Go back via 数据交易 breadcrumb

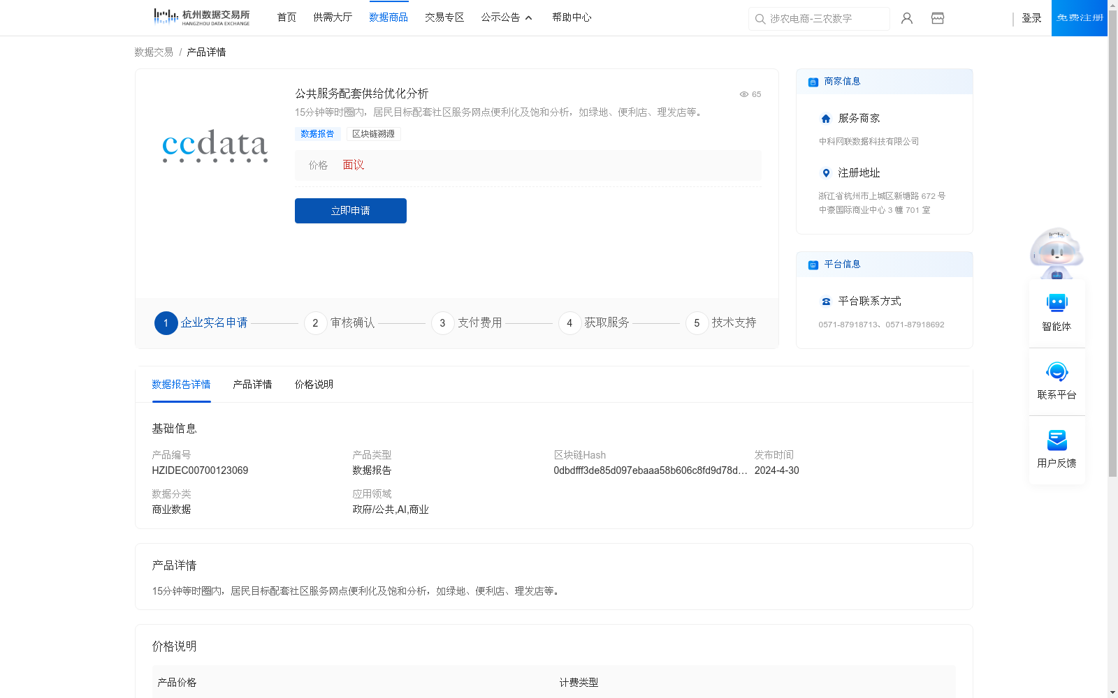[x=154, y=52]
